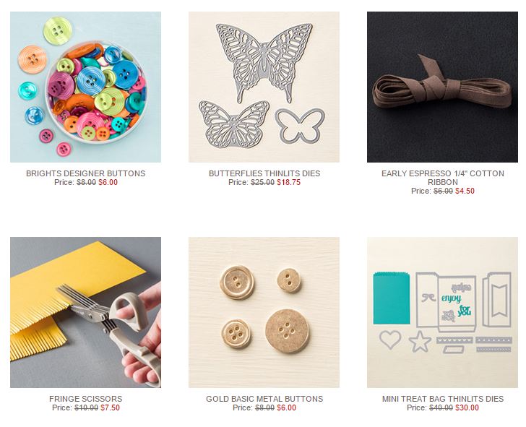Click the $6.00 sale price for Brights buttons

[x=108, y=183]
